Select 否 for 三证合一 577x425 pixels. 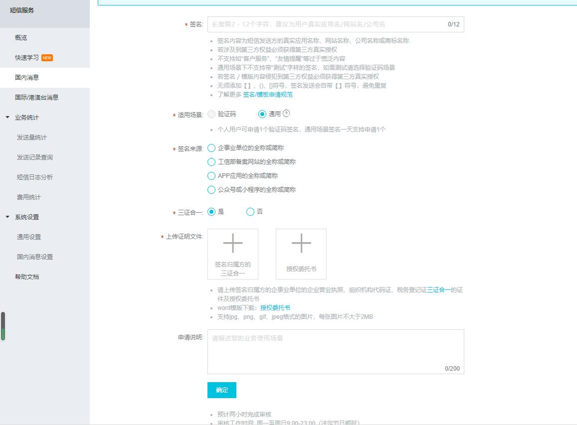[x=250, y=212]
